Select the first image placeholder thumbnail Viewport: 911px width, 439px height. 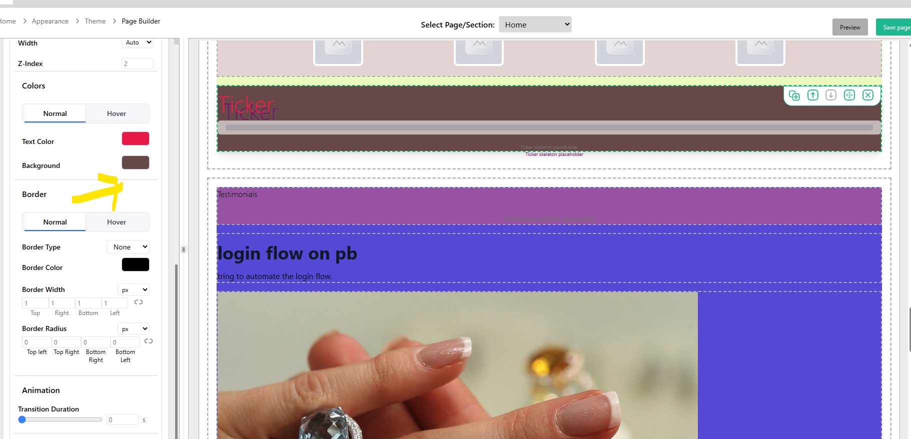338,52
